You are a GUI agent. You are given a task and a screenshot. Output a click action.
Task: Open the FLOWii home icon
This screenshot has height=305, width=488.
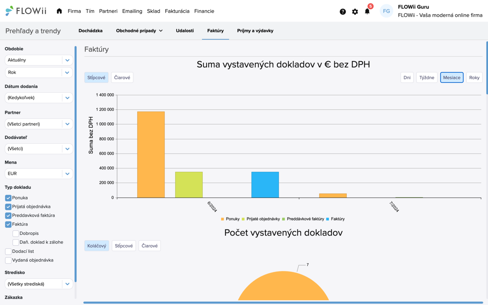coord(59,11)
